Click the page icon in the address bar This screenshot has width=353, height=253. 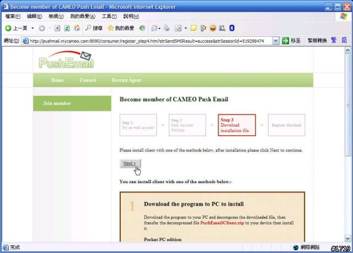[25, 41]
